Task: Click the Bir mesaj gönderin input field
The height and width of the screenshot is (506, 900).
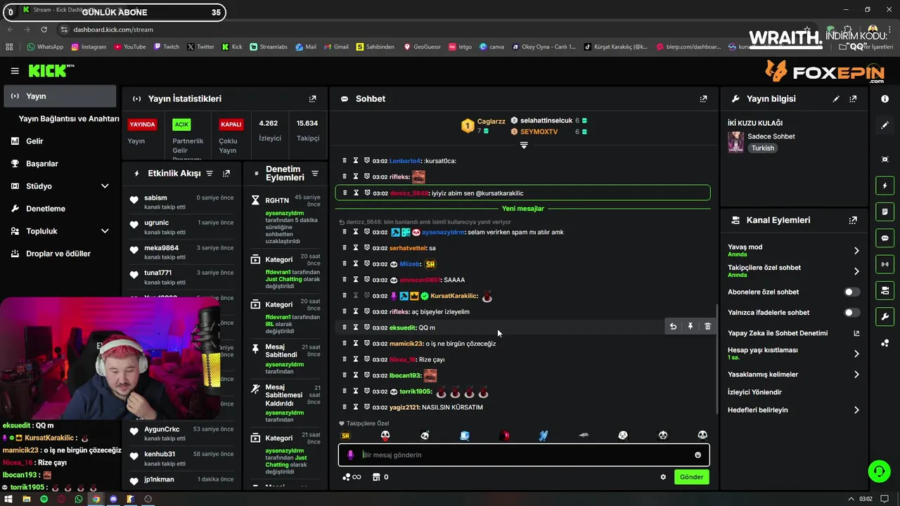Action: pos(524,455)
